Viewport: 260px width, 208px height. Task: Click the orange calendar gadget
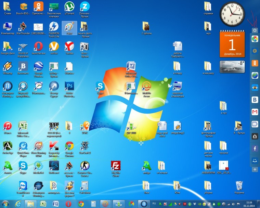click(232, 44)
